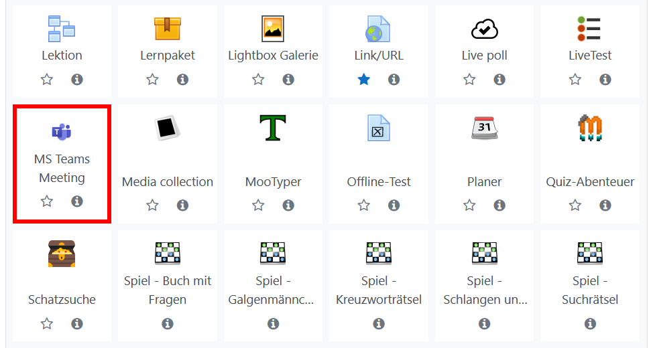Star Lektion as a favorite
The width and height of the screenshot is (651, 348).
[47, 80]
